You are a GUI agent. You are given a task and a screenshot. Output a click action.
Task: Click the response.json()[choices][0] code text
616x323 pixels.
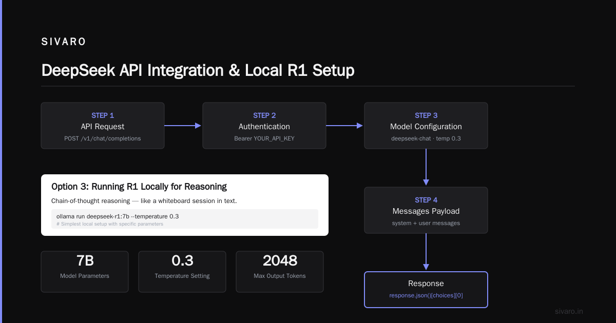coord(426,295)
